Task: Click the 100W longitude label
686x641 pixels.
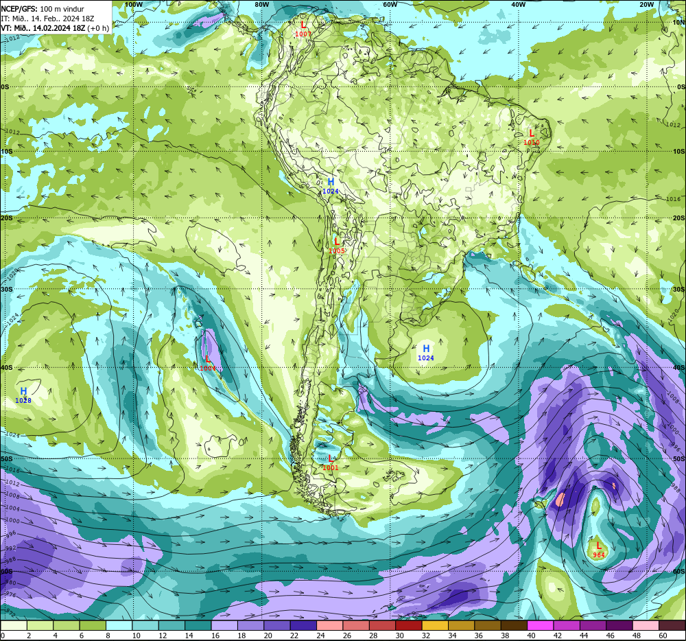Action: tap(134, 4)
